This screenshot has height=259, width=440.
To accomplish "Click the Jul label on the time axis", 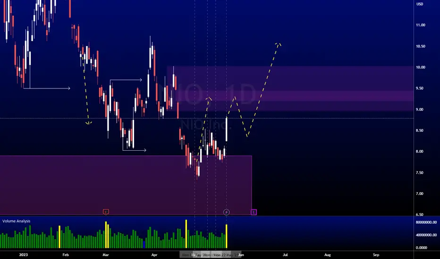I will pyautogui.click(x=285, y=255).
